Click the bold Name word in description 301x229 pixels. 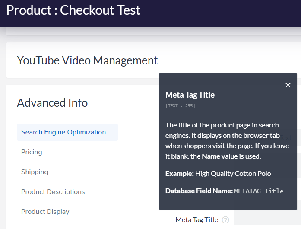coord(211,156)
